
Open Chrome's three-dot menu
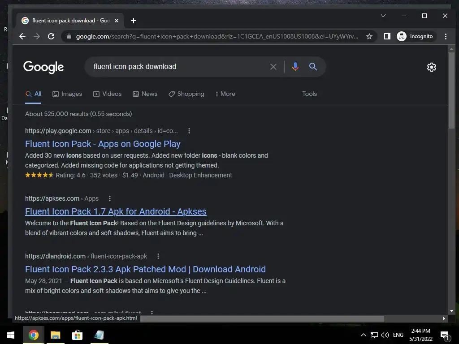(x=446, y=36)
